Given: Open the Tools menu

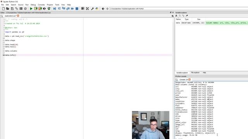Looking at the screenshot, I should pos(57,5).
